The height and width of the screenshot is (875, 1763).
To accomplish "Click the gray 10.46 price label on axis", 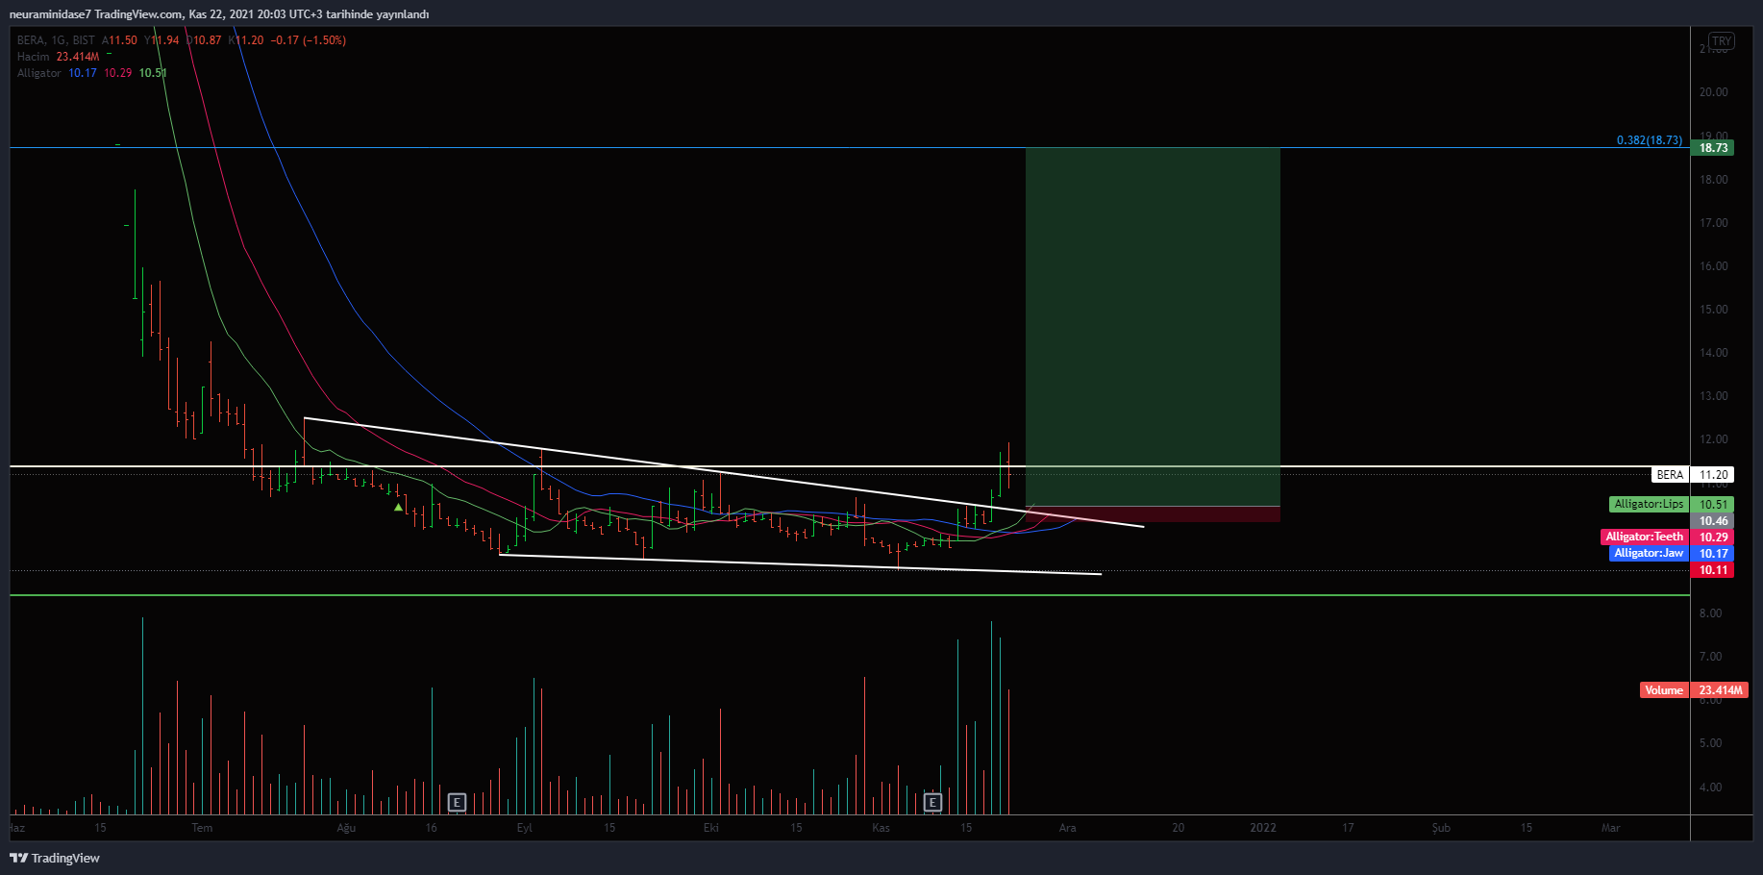I will tap(1713, 521).
